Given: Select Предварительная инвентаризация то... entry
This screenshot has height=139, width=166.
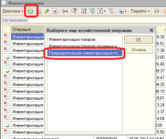Looking at the screenshot, I should pyautogui.click(x=85, y=53).
